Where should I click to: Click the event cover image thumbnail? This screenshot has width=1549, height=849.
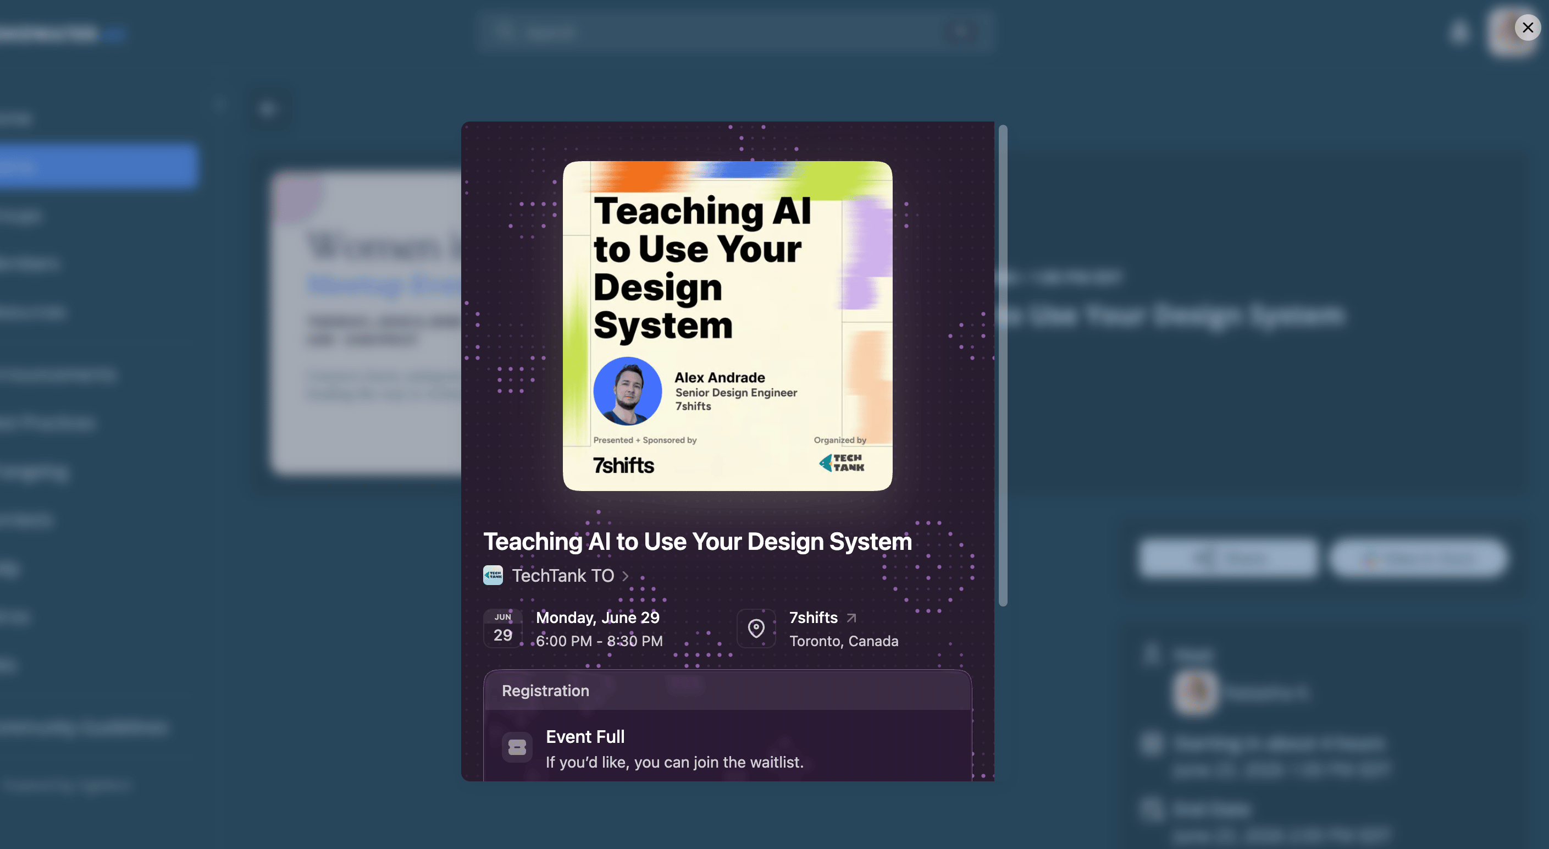[727, 326]
